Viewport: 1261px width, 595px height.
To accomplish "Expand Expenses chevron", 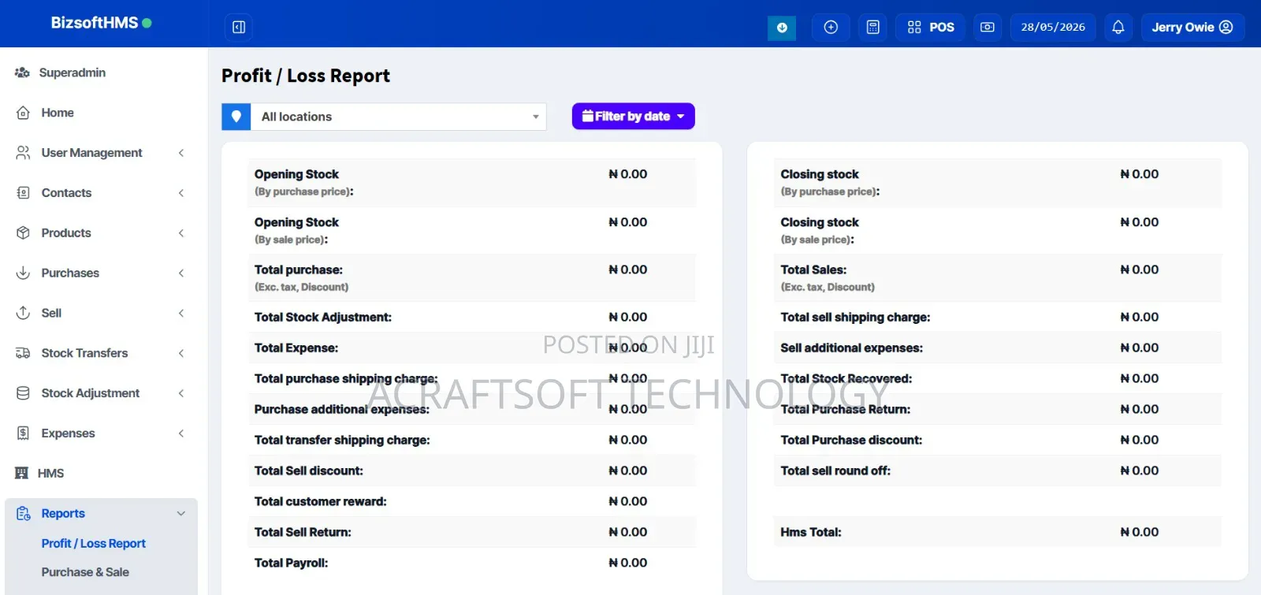I will [181, 433].
